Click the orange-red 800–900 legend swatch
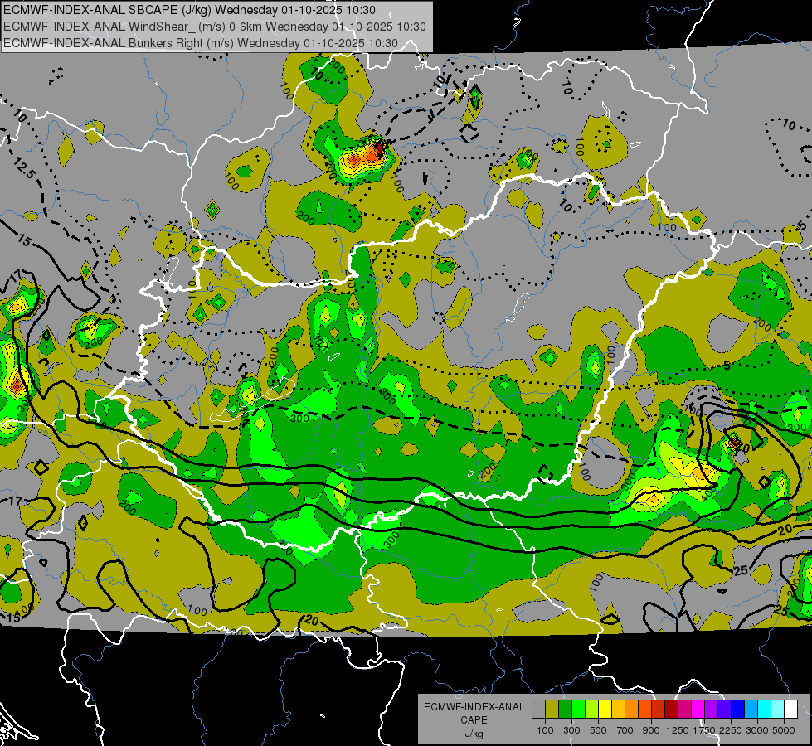812x746 pixels. pos(644,710)
